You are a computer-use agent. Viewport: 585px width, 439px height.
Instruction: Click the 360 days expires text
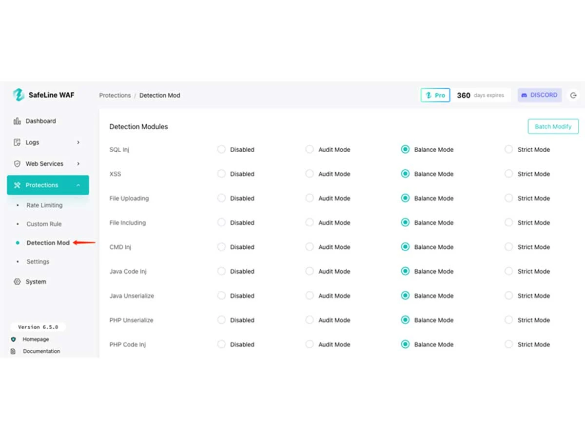pyautogui.click(x=481, y=96)
